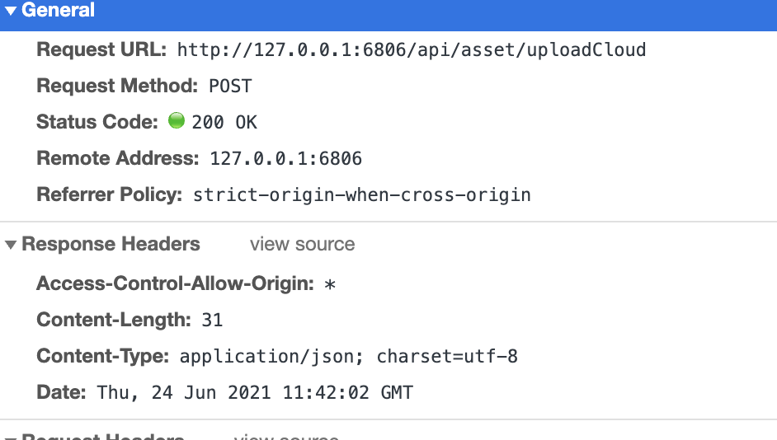Click the strict-origin-when-cross-origin policy value
This screenshot has height=440, width=777.
click(x=361, y=195)
